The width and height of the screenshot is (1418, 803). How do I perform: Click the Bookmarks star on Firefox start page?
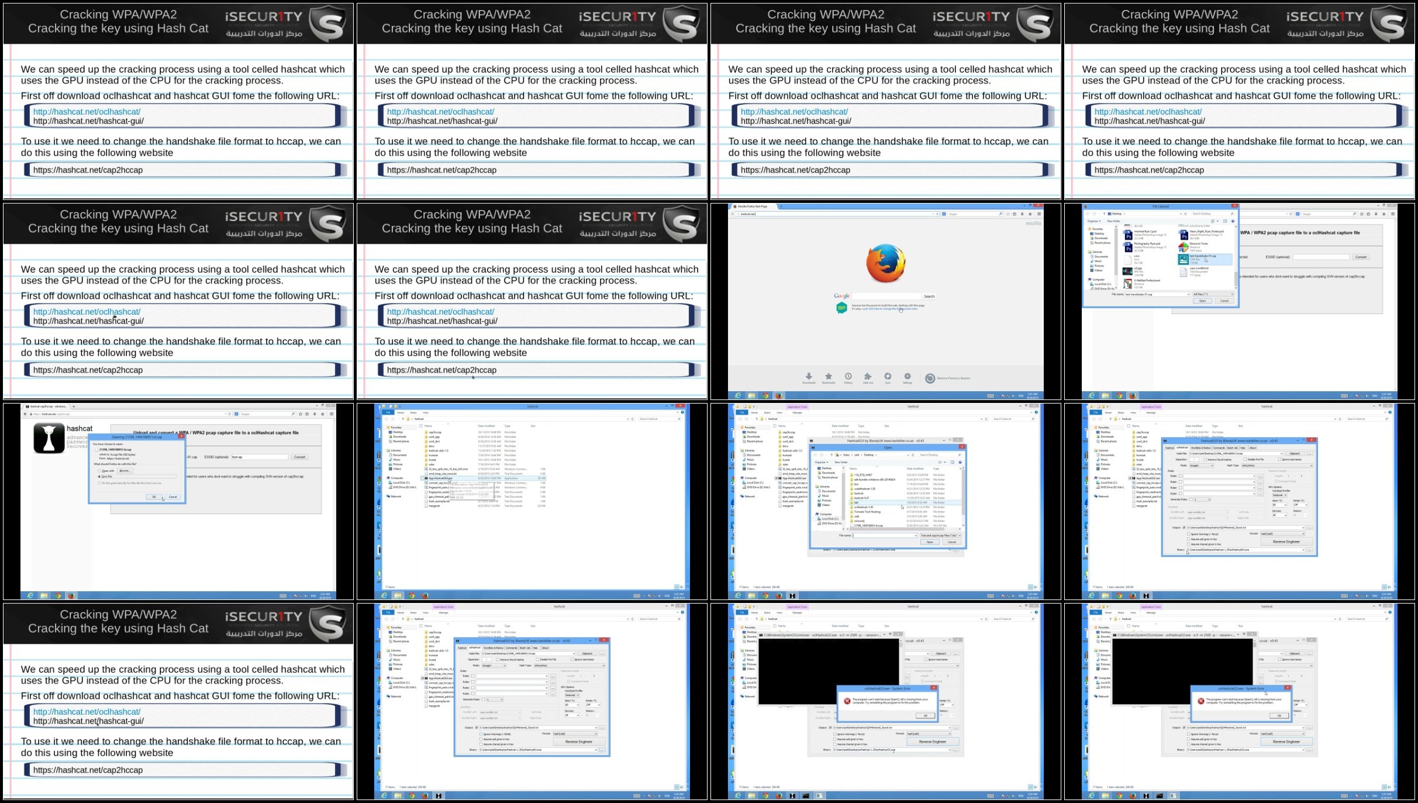tap(829, 377)
